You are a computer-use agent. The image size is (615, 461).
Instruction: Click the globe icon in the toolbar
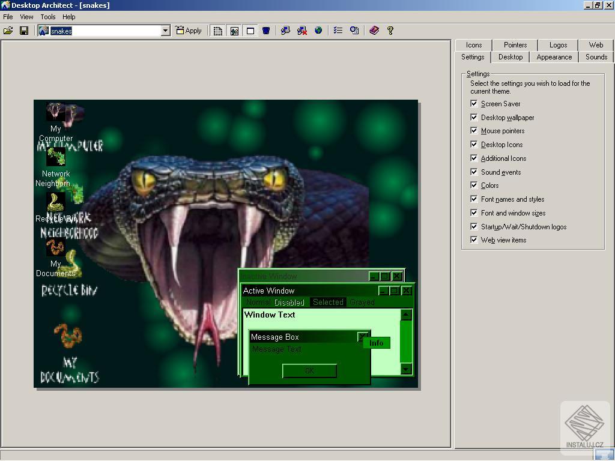tap(318, 31)
